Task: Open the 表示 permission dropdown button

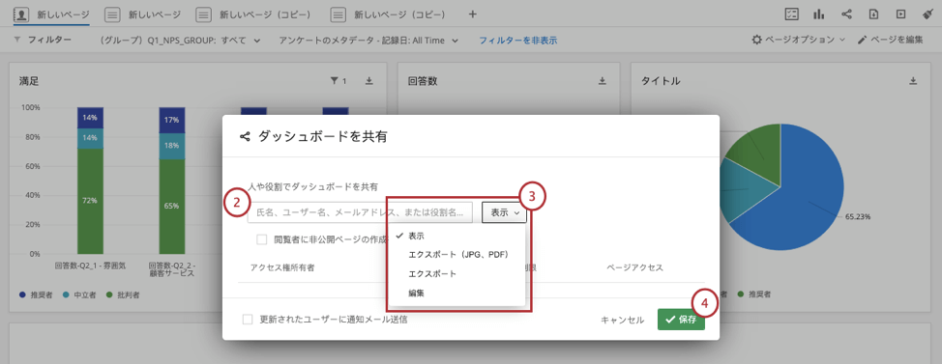Action: [x=504, y=212]
